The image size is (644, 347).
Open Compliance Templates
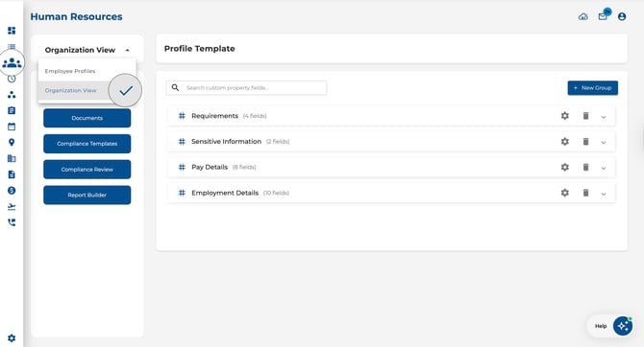[87, 144]
